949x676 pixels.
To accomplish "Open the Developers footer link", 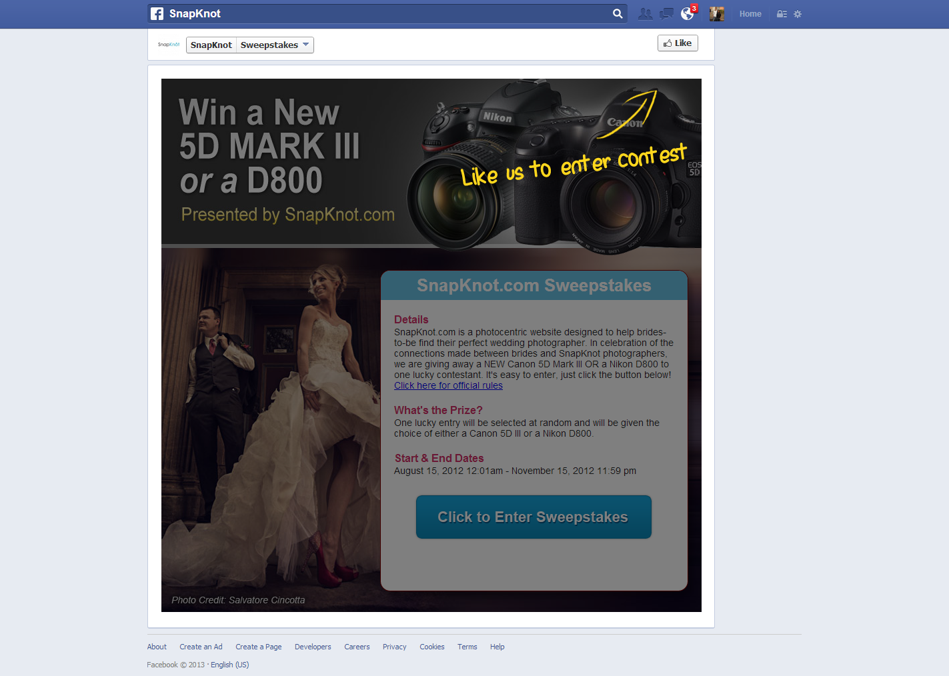I will [313, 647].
